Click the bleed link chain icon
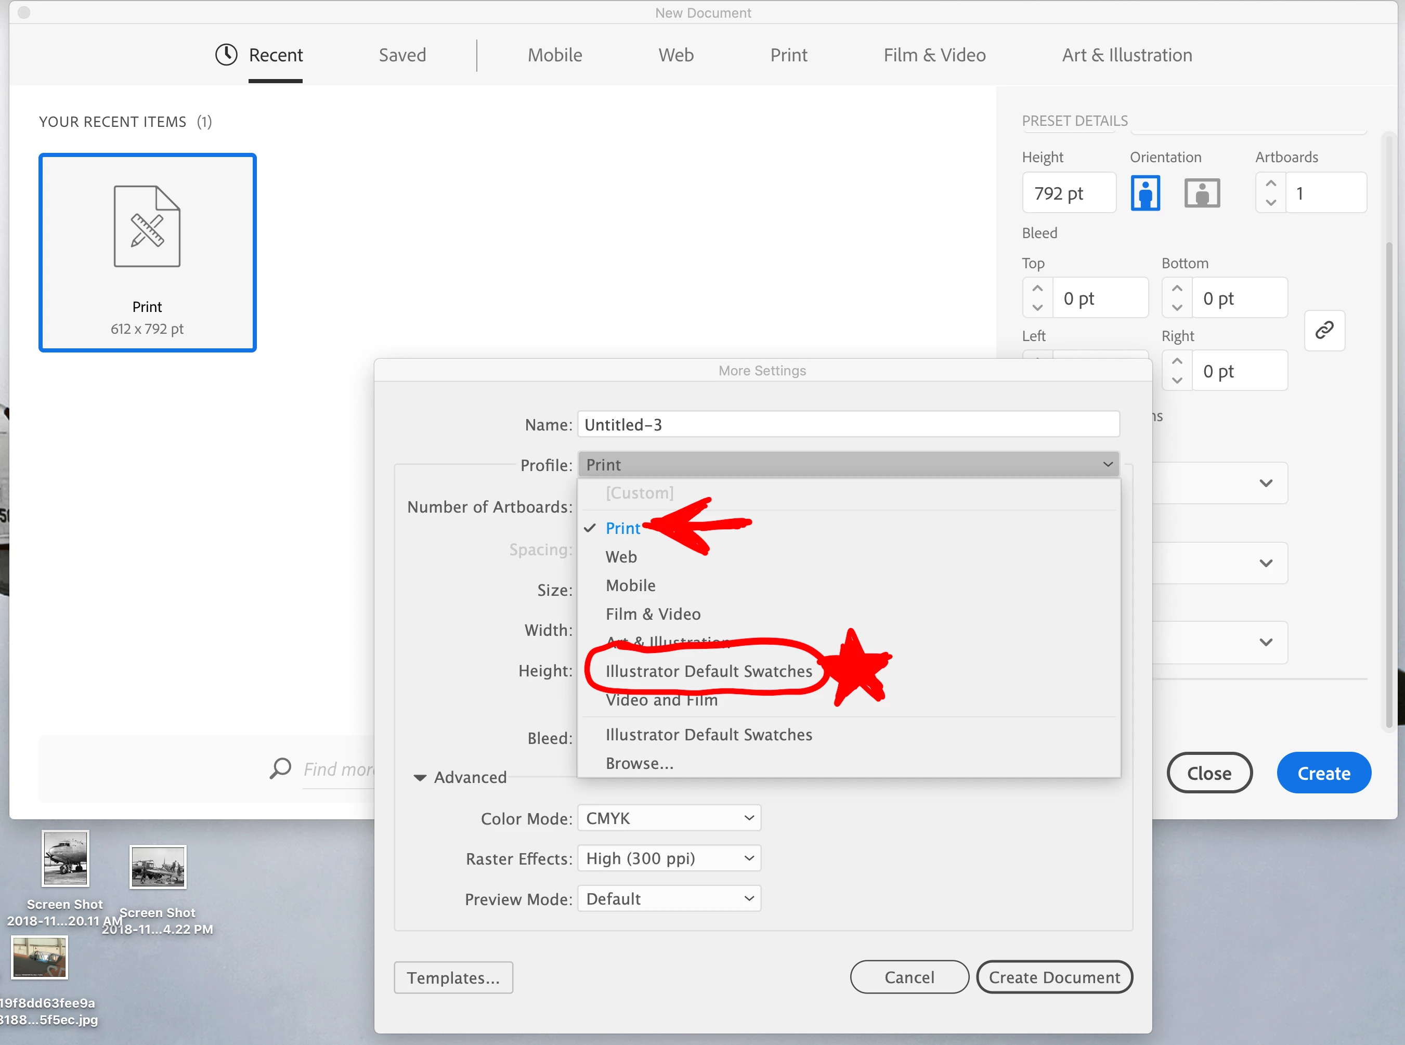 pos(1324,330)
